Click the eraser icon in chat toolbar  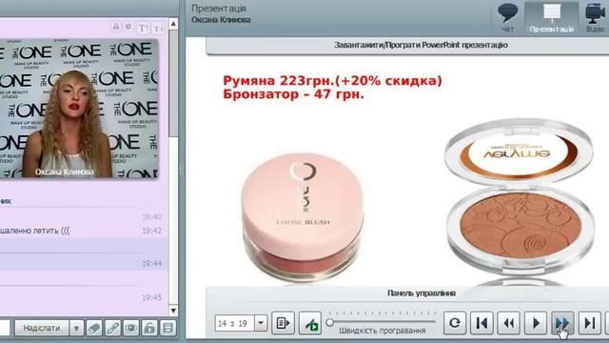point(94,328)
